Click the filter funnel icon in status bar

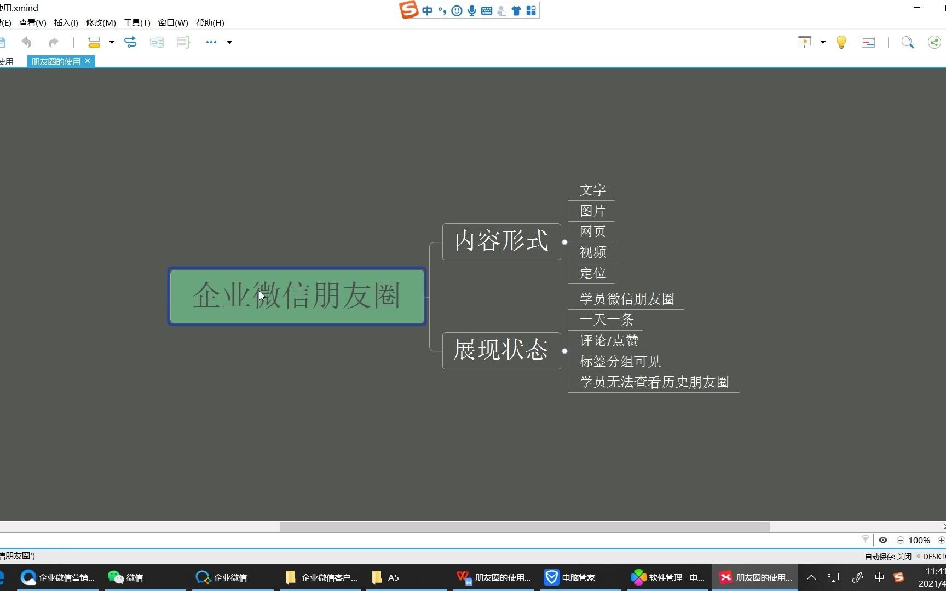[x=866, y=540]
